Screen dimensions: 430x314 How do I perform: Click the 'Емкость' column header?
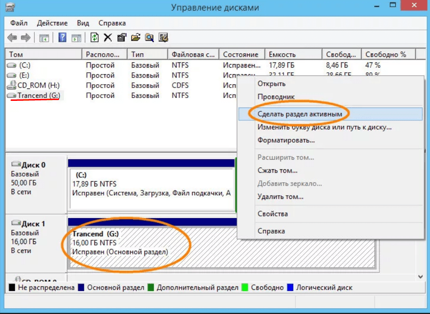click(282, 54)
